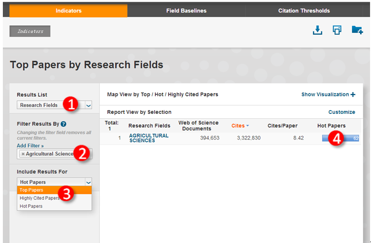Open the Citation Thresholds tab
This screenshot has width=371, height=243.
(304, 10)
